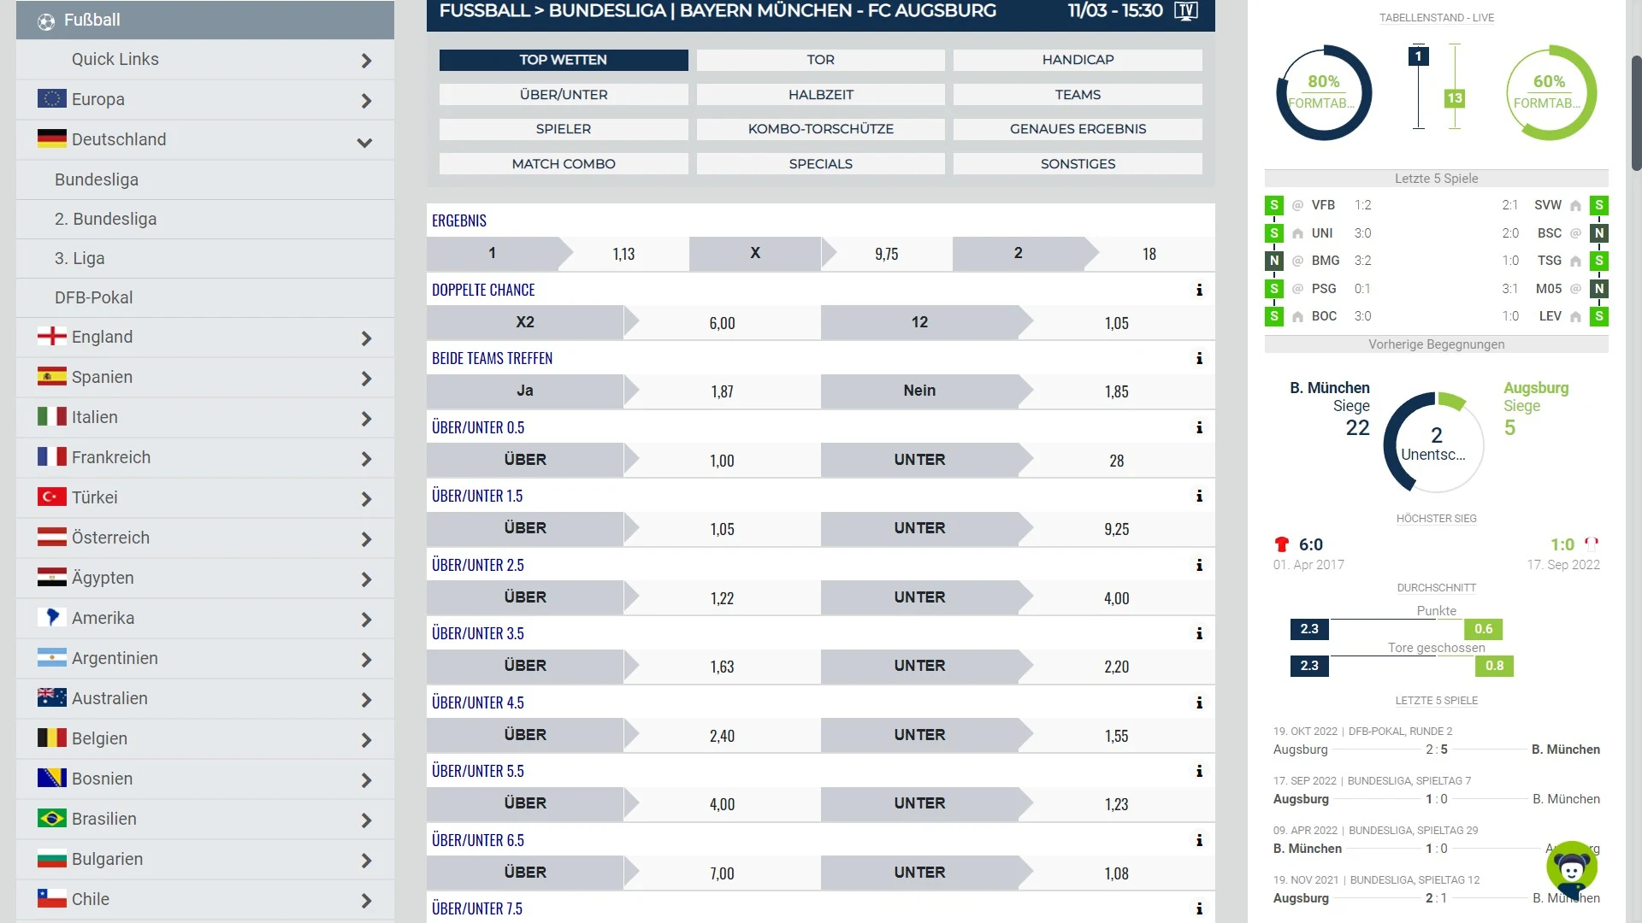This screenshot has height=923, width=1642.
Task: Expand the Österreich chevron
Action: (x=366, y=539)
